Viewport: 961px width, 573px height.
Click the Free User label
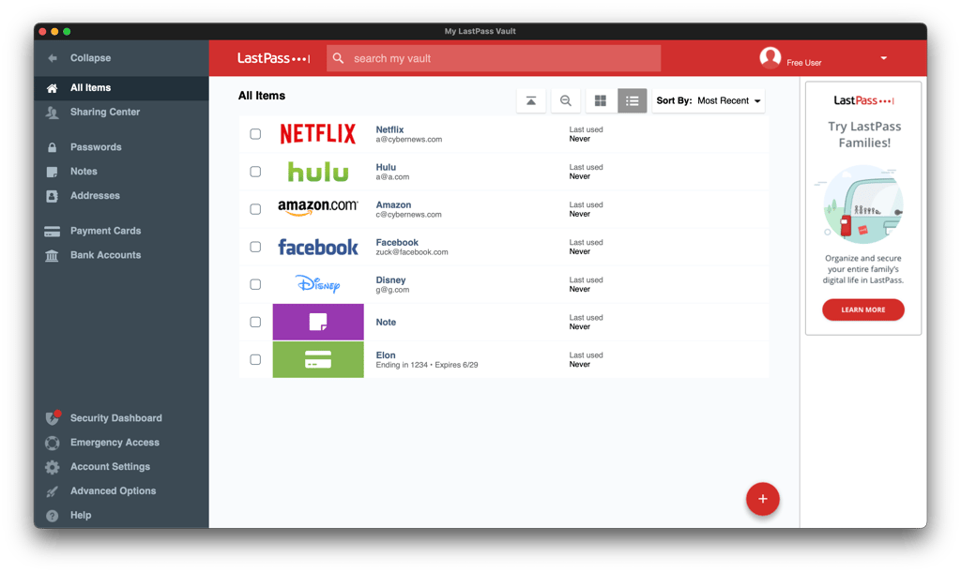tap(803, 63)
